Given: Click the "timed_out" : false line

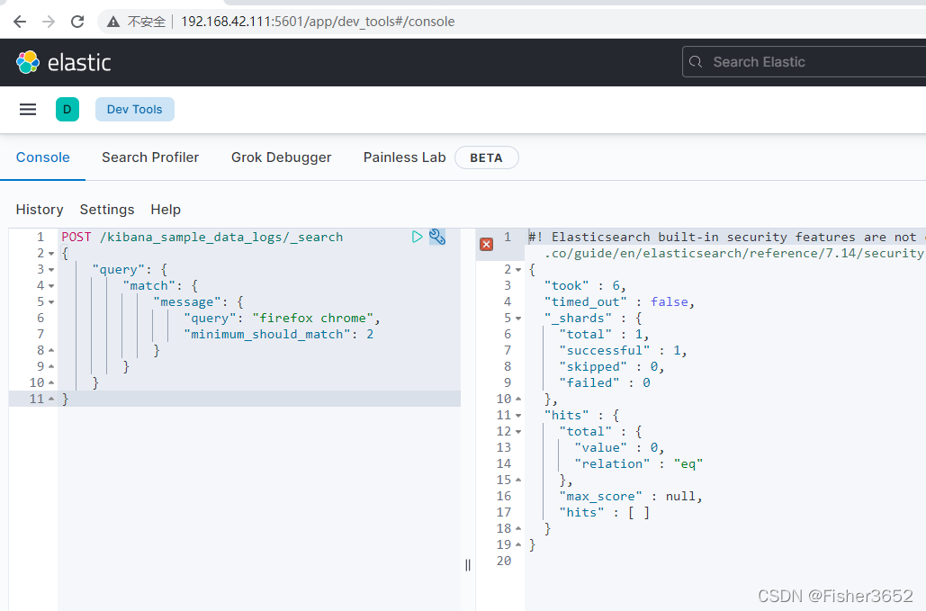Looking at the screenshot, I should coord(619,302).
